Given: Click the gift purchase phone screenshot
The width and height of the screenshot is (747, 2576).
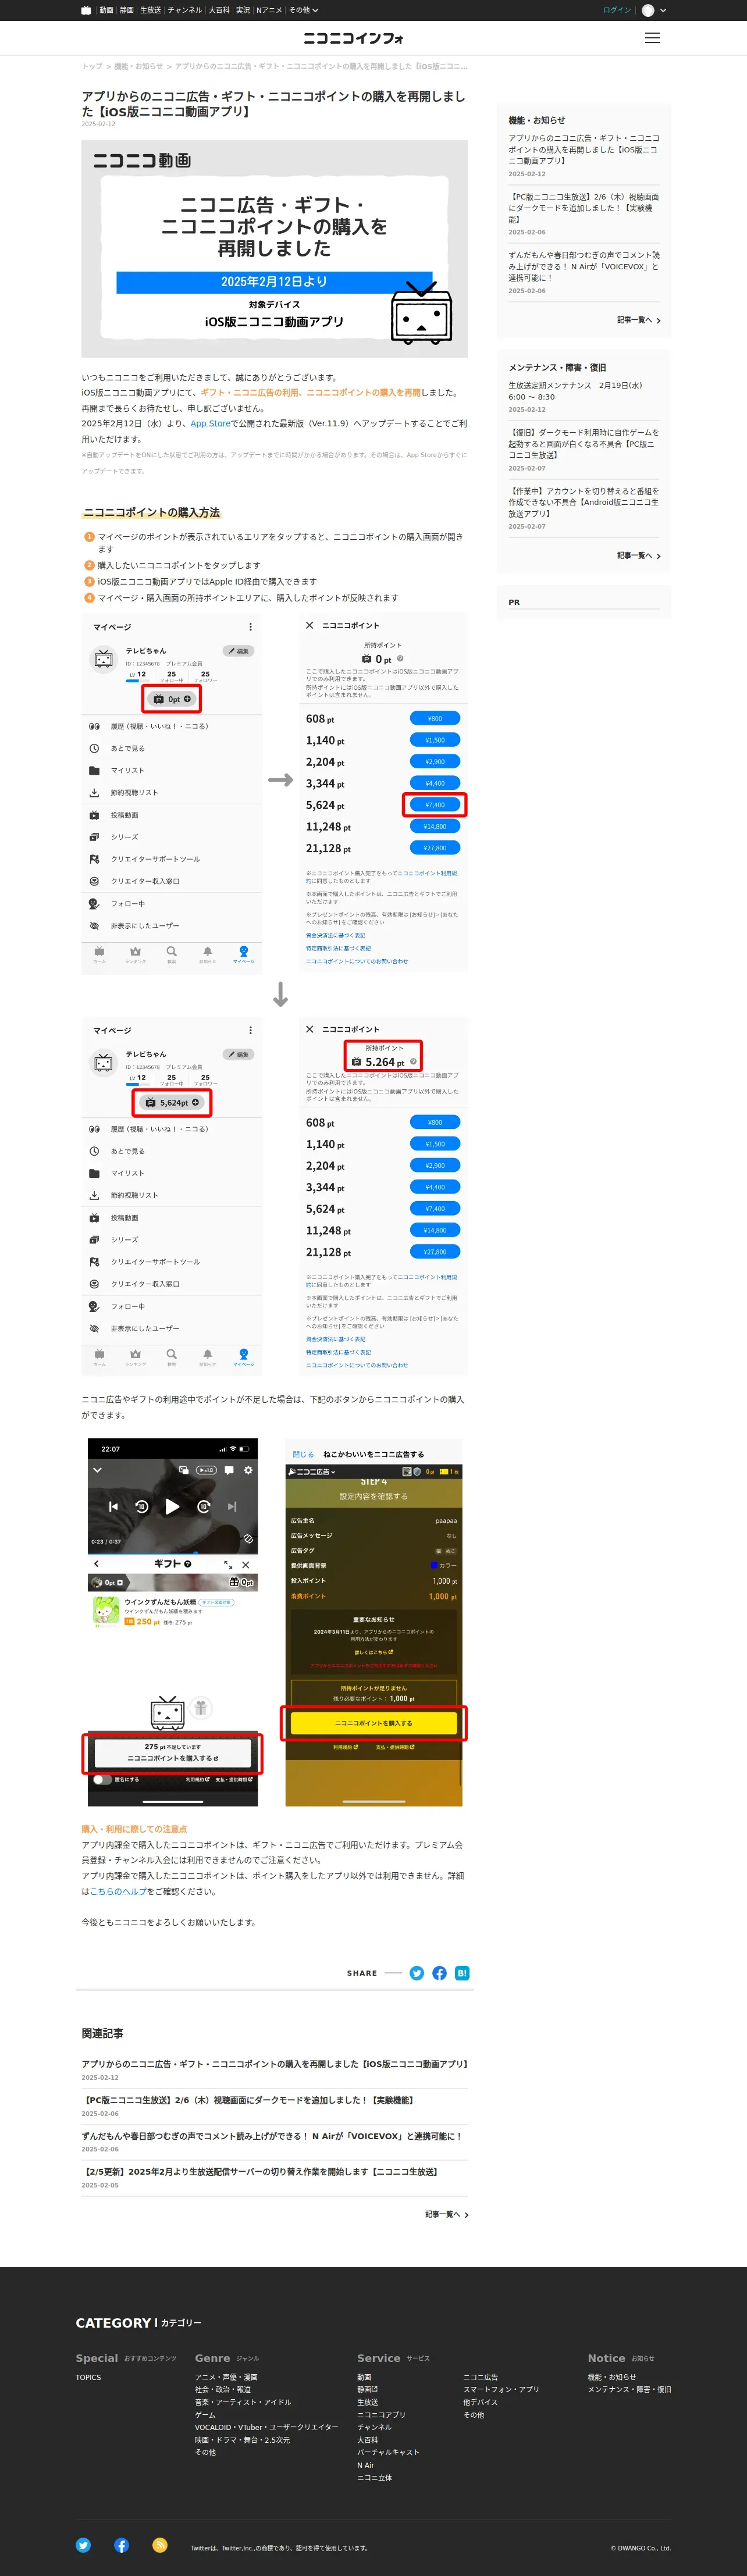Looking at the screenshot, I should [173, 1622].
